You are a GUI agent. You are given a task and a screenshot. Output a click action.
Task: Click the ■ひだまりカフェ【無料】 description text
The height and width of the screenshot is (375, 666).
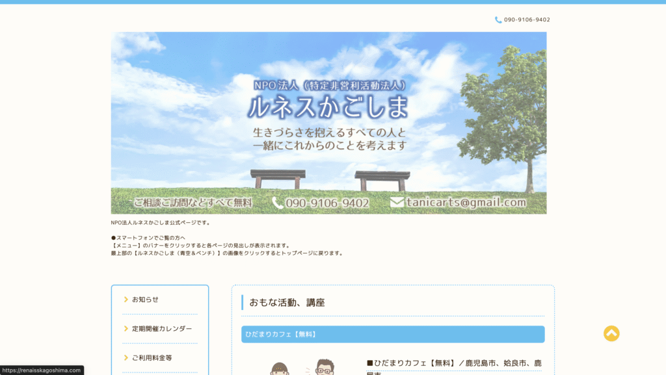[x=453, y=363]
